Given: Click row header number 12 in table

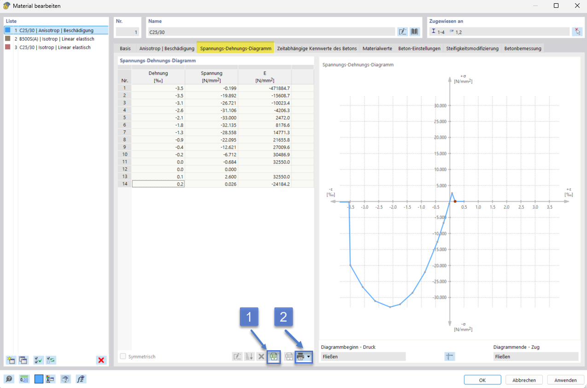Looking at the screenshot, I should 124,170.
